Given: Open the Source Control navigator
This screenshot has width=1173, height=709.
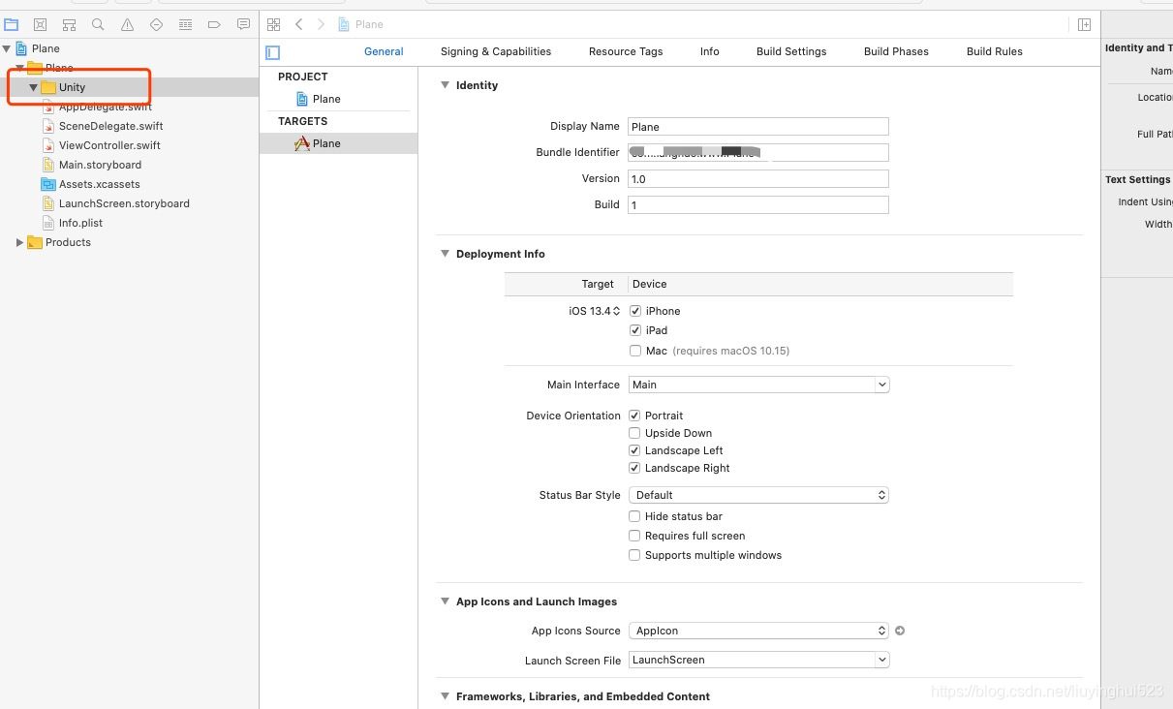Looking at the screenshot, I should (x=40, y=24).
